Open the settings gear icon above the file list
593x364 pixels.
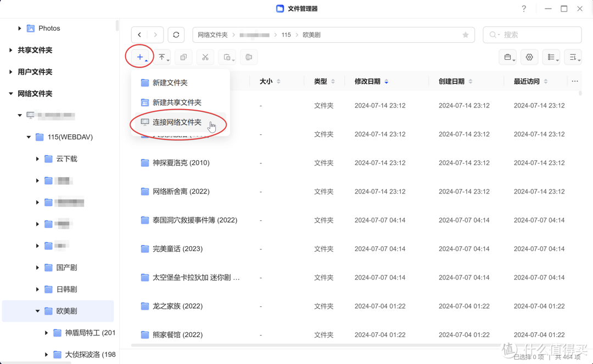(x=529, y=57)
